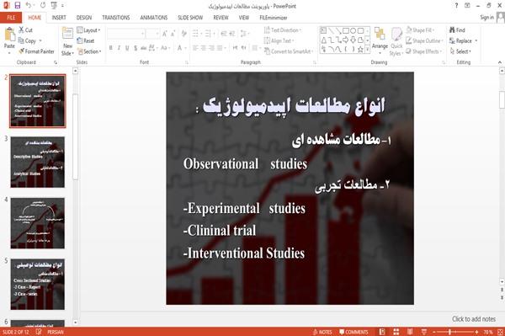
Task: Open the Arrange tool icon
Action: click(380, 35)
